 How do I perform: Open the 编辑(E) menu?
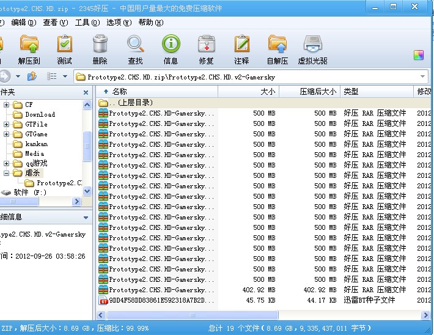click(x=24, y=23)
